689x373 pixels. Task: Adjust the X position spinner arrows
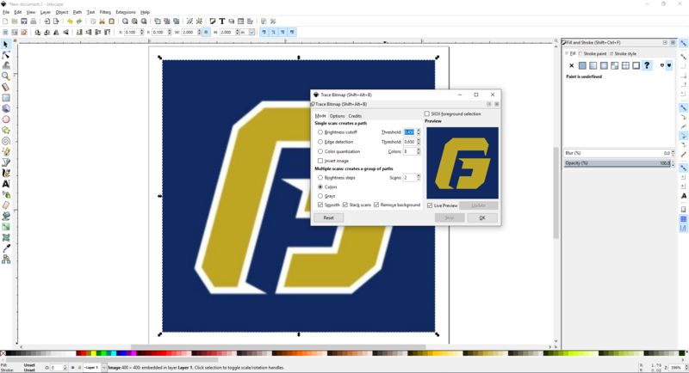(142, 32)
